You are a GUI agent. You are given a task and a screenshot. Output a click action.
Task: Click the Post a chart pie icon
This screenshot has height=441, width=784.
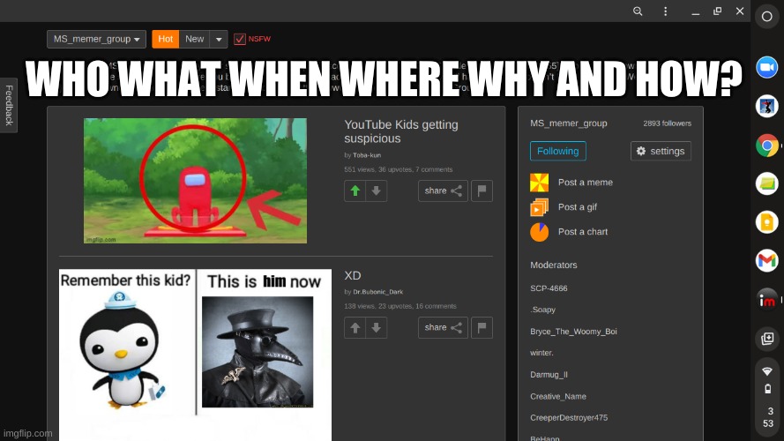coord(539,232)
